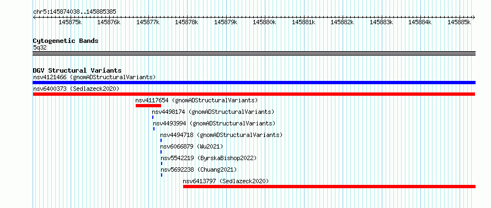Click the 5q32 band label
Viewport: 491px width, 208px height.
pyautogui.click(x=40, y=47)
